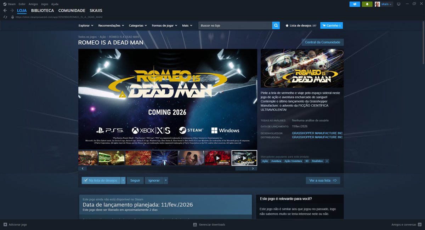Play the red gameplay trailer thumbnail
The height and width of the screenshot is (230, 425).
pyautogui.click(x=217, y=158)
